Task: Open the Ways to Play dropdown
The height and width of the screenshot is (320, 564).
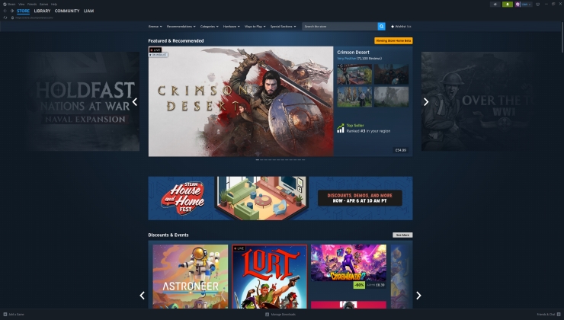Action: point(255,26)
